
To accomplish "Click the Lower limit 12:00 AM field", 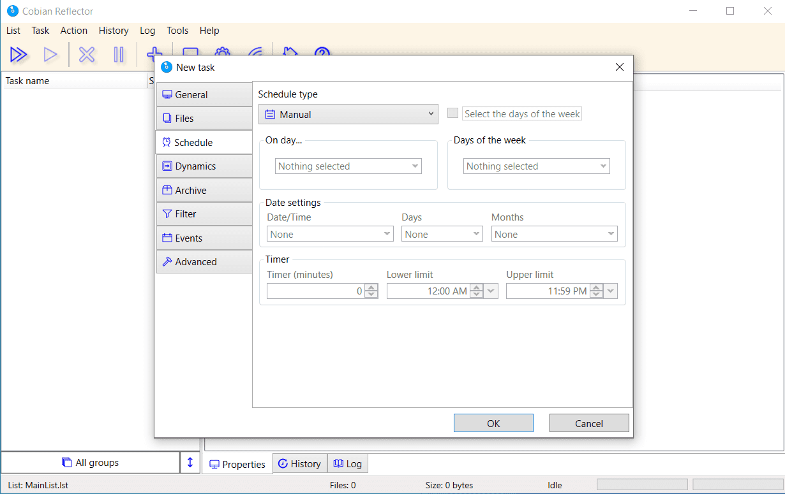I will (428, 291).
